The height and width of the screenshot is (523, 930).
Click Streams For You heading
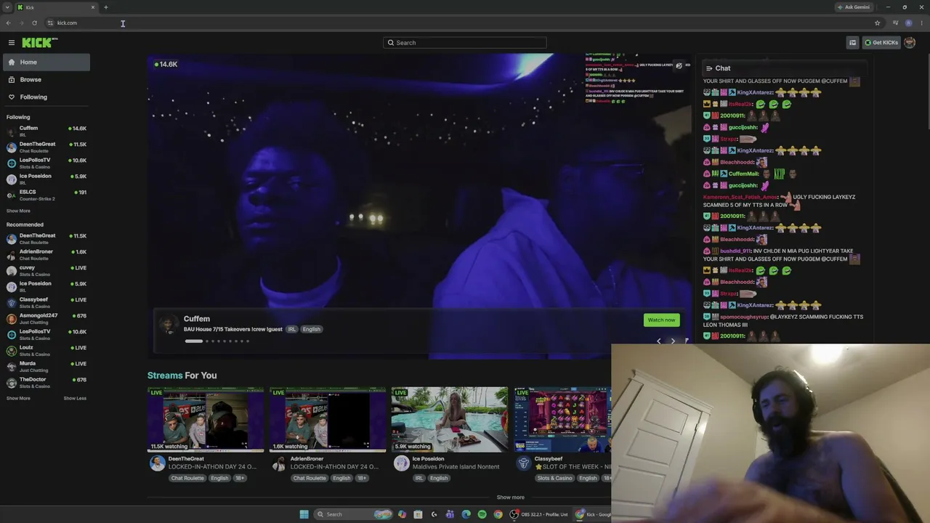coord(182,376)
